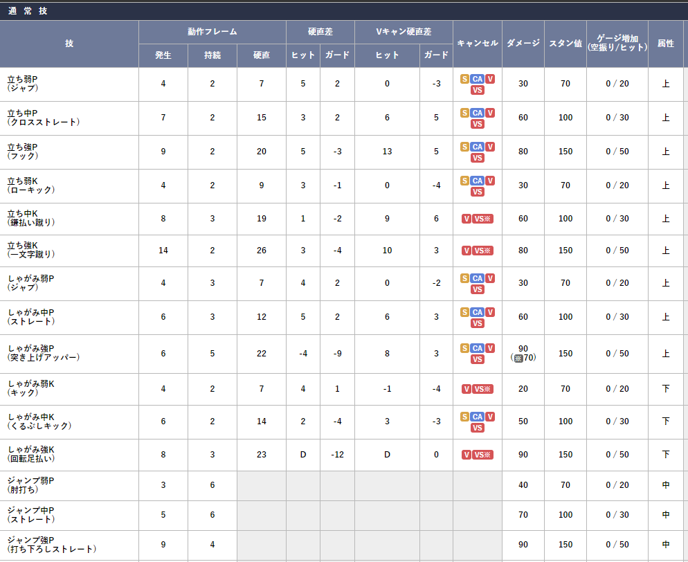Click the 硬直差 group header
Viewport: 688px width, 562px height.
[x=320, y=32]
